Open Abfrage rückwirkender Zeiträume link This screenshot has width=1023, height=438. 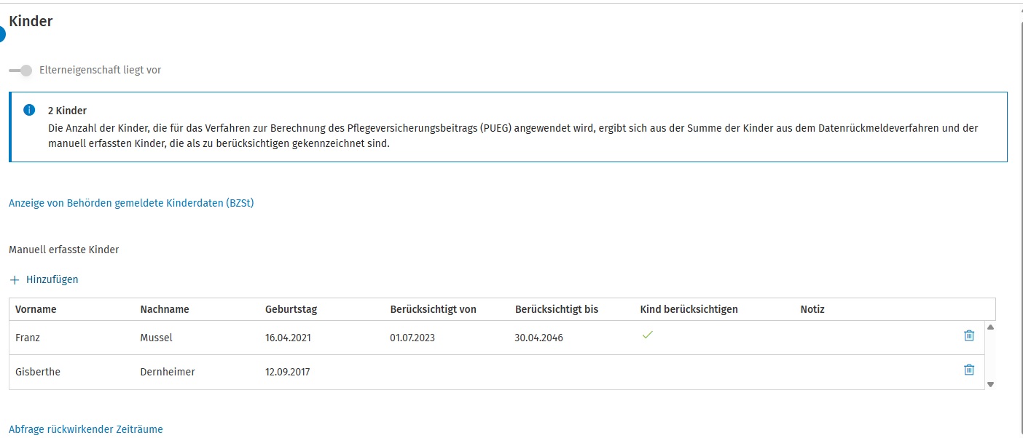[86, 429]
